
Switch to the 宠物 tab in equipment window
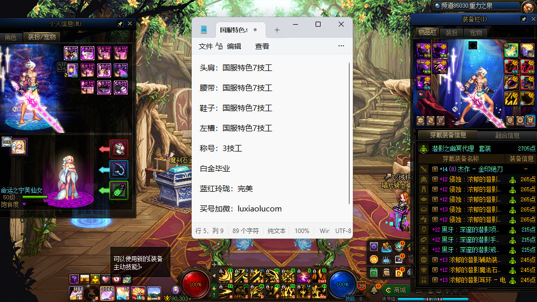[x=476, y=33]
